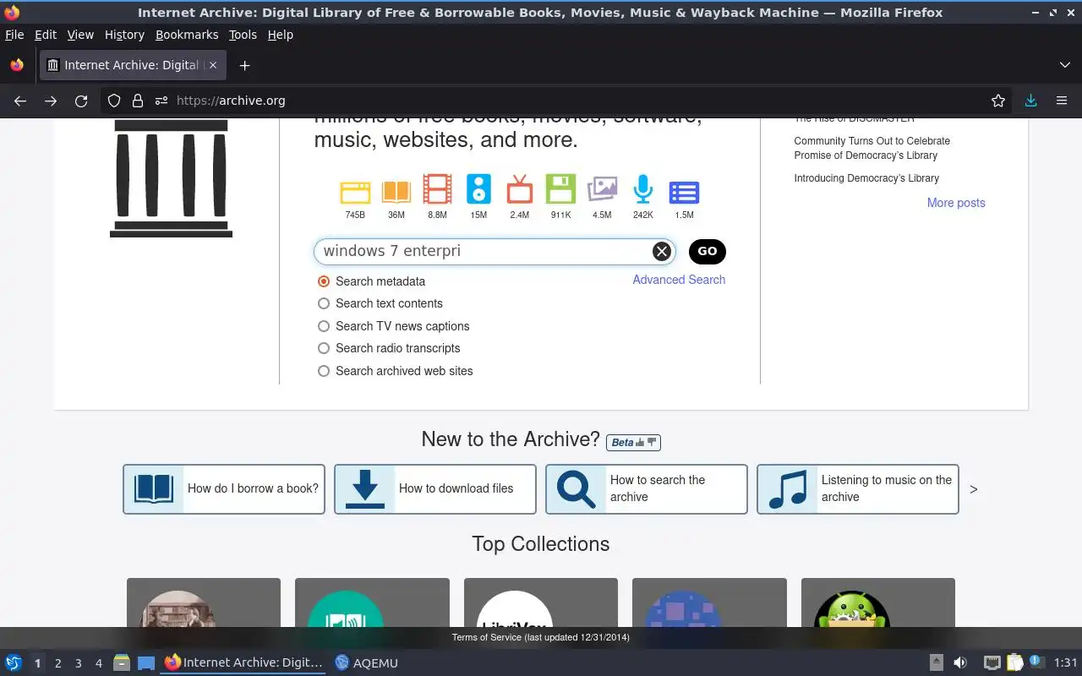Screen dimensions: 1082x676
Task: Switch to workspace 3 in the taskbar
Action: click(79, 663)
